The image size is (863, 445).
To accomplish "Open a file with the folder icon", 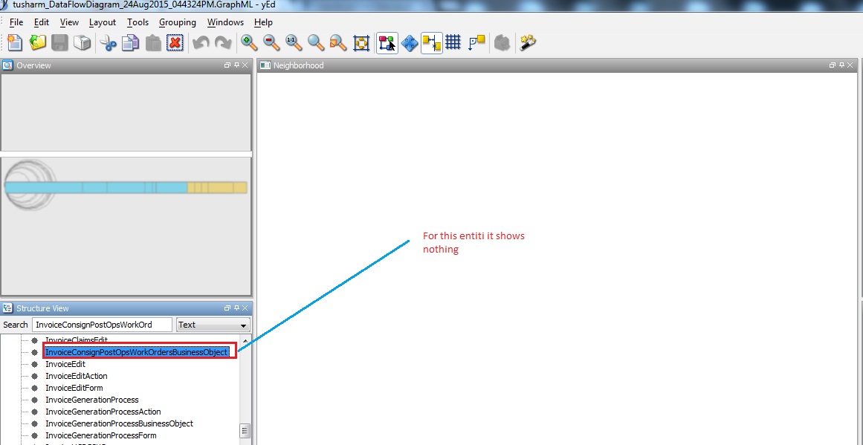I will [37, 43].
